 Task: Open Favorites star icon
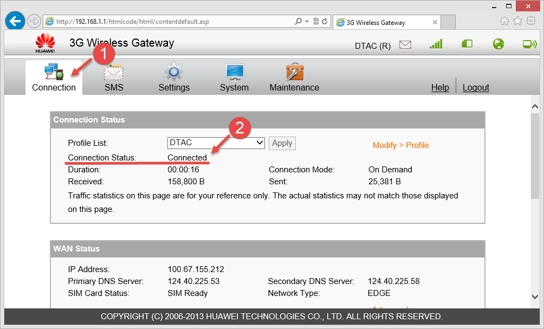click(x=517, y=21)
